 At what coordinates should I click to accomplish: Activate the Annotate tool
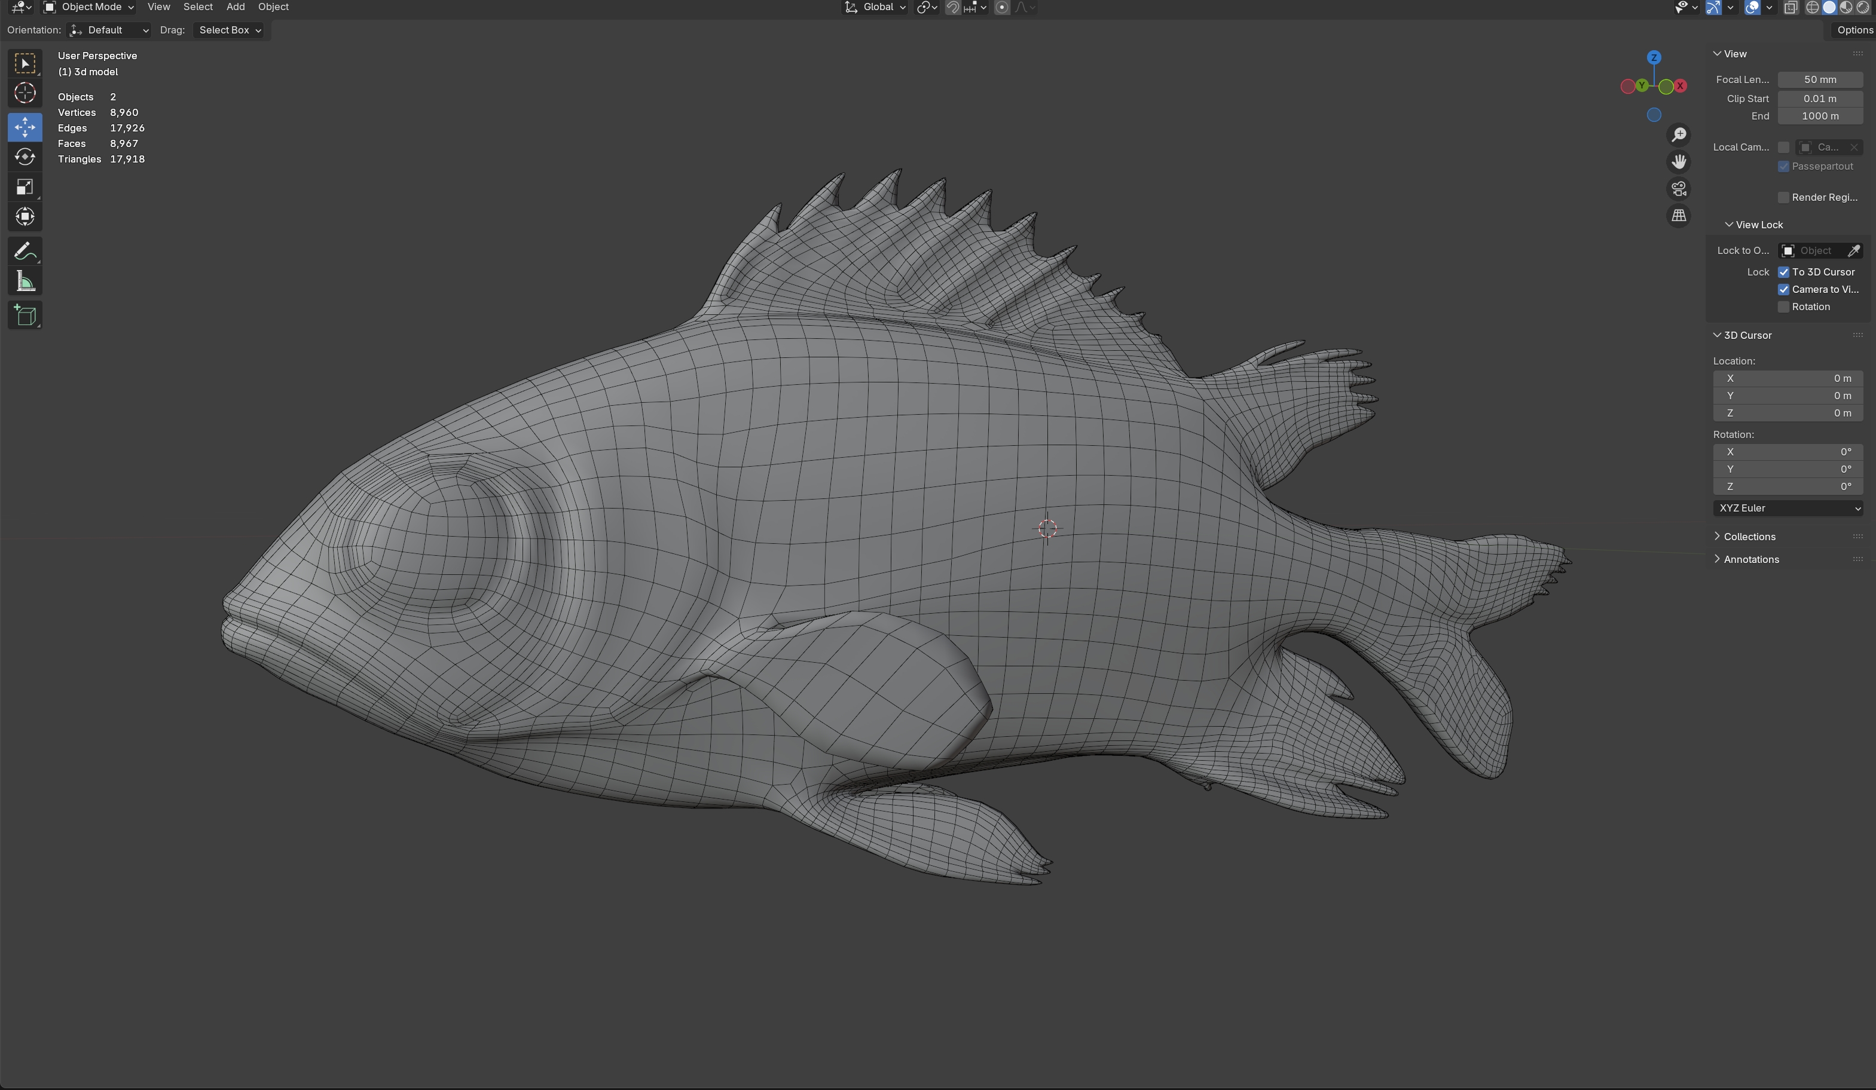point(25,252)
